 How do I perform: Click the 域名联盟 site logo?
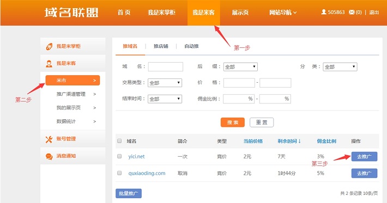71,13
